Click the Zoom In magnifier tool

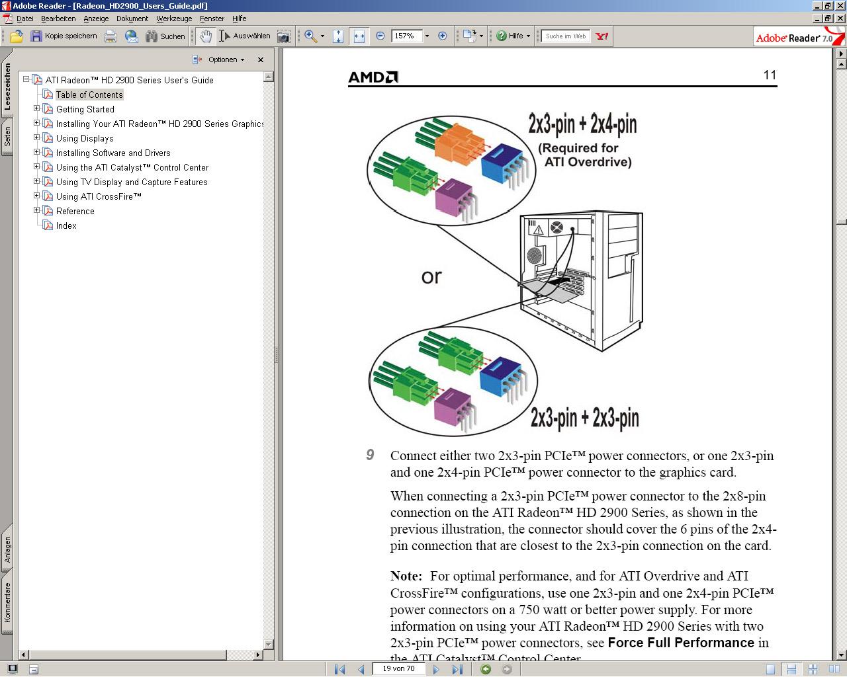(310, 36)
